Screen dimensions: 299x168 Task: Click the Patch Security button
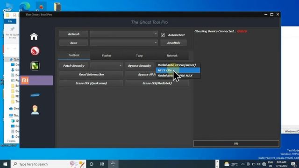[74, 66]
